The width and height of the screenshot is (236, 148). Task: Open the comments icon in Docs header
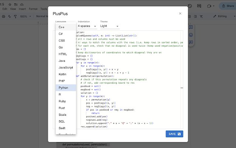pyautogui.click(x=199, y=6)
